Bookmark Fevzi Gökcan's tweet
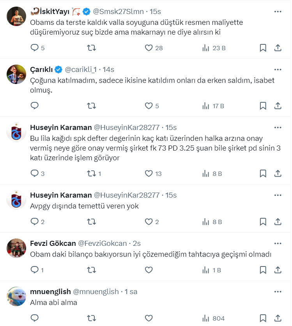This screenshot has width=292, height=326. 263,270
